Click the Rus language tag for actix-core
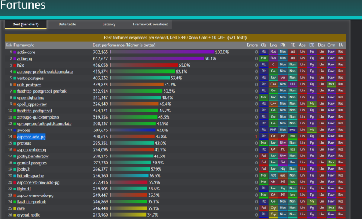 point(273,52)
